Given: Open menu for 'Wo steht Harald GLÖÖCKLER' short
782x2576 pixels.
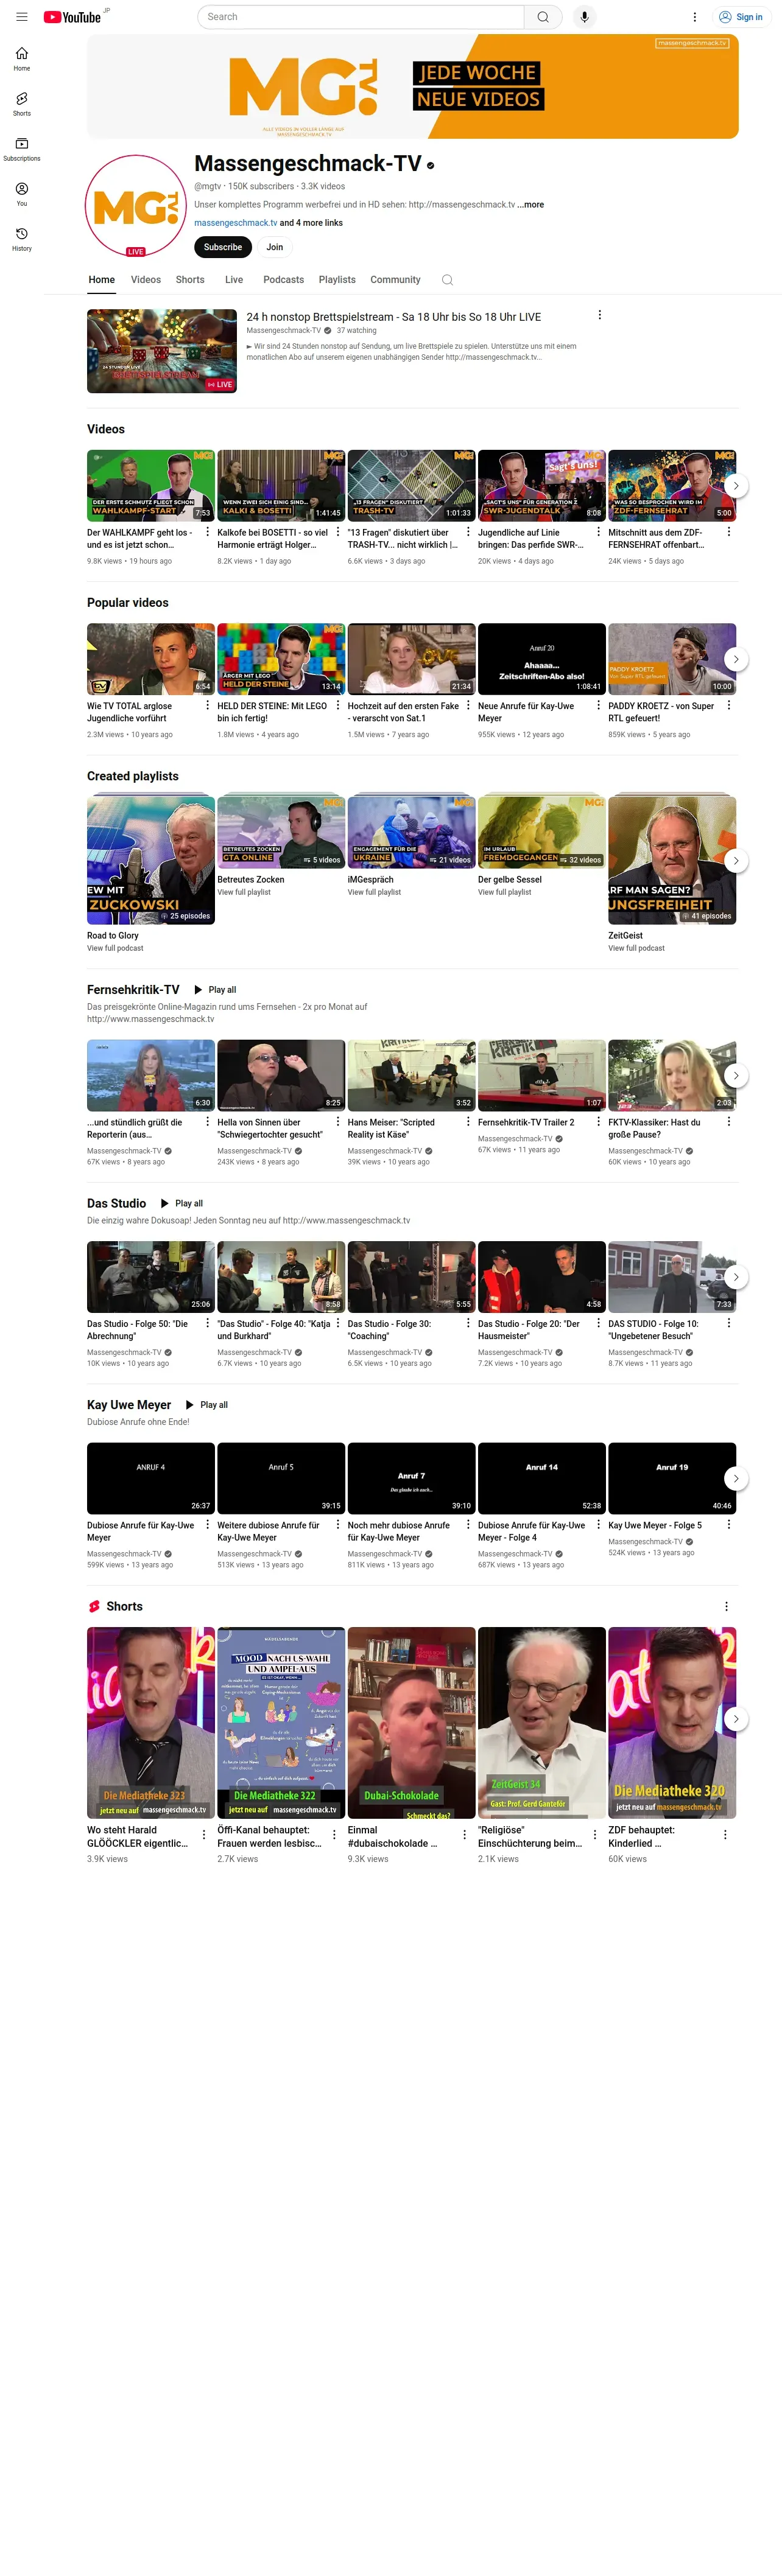Looking at the screenshot, I should pos(204,1835).
